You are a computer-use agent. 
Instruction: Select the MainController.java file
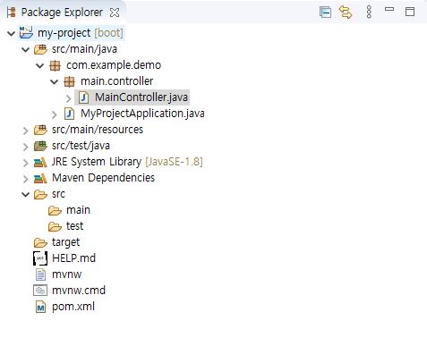pyautogui.click(x=132, y=97)
